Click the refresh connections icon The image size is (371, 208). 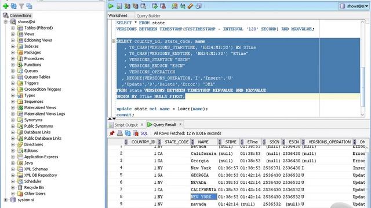[14, 6]
